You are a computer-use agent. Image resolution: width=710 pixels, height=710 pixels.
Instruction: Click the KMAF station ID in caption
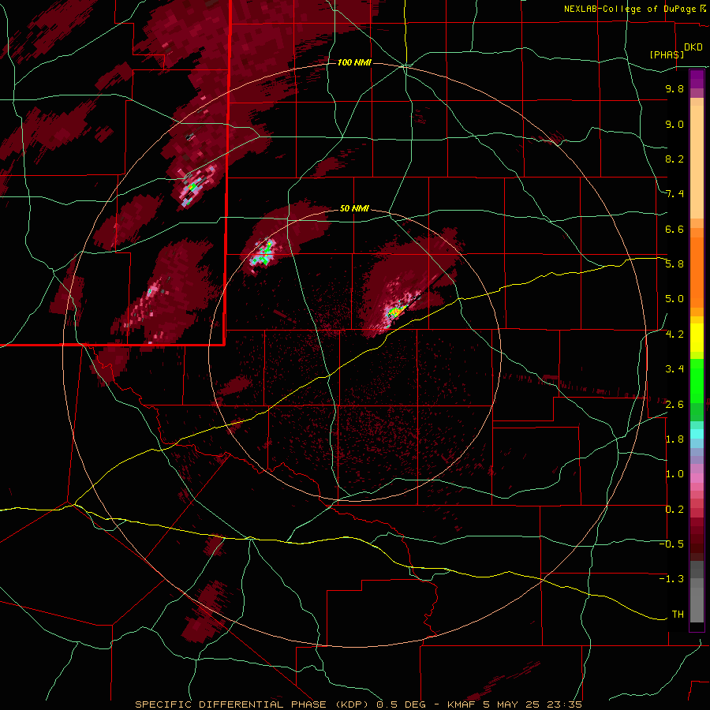461,704
